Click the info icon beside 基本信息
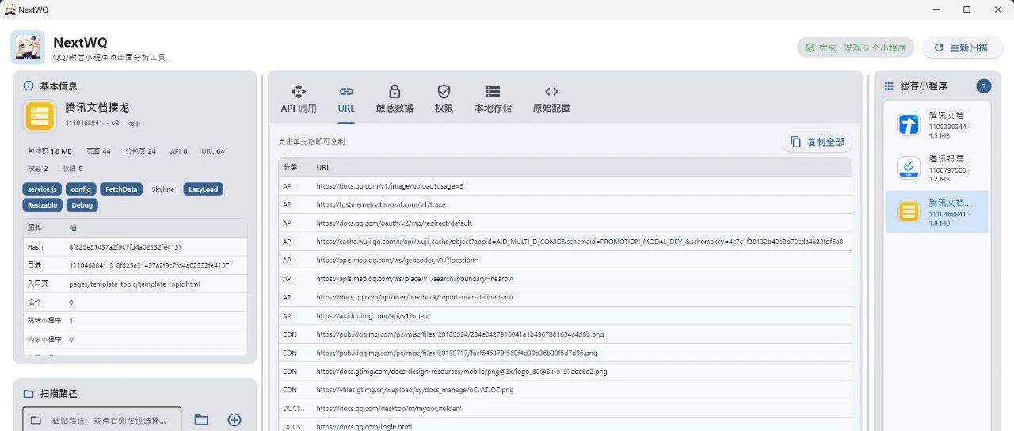Image resolution: width=1014 pixels, height=431 pixels. click(29, 86)
